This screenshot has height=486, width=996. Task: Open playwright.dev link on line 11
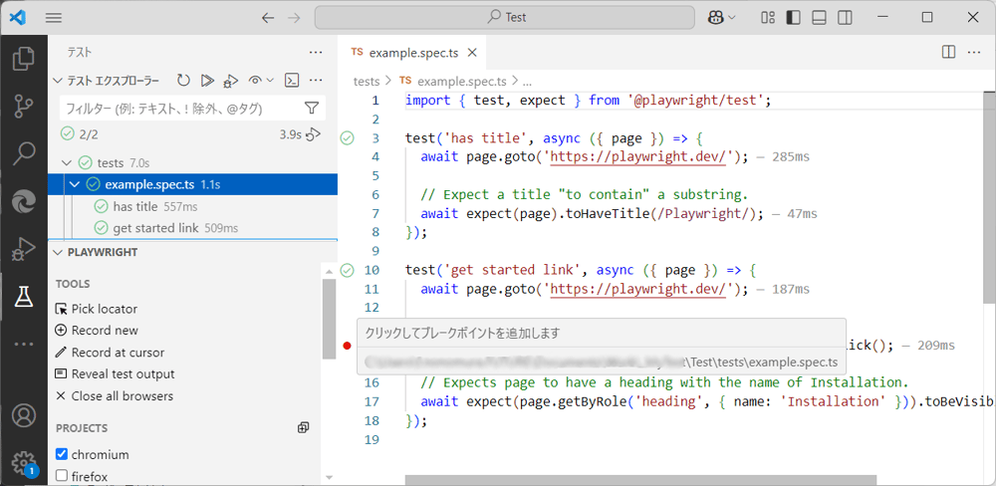point(637,289)
